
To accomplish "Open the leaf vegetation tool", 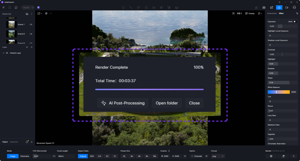I will tap(139, 7).
